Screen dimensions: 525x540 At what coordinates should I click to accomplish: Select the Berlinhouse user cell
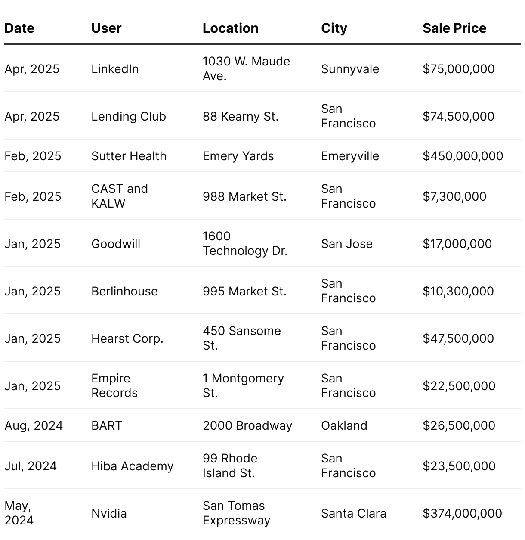[x=124, y=291]
